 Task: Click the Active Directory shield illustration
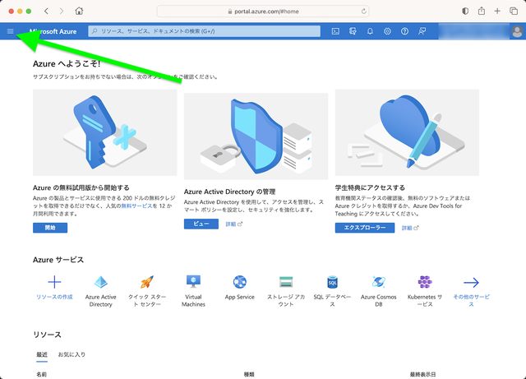(x=256, y=136)
